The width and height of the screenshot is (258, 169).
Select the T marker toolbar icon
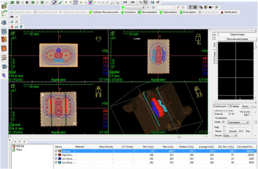70,2
